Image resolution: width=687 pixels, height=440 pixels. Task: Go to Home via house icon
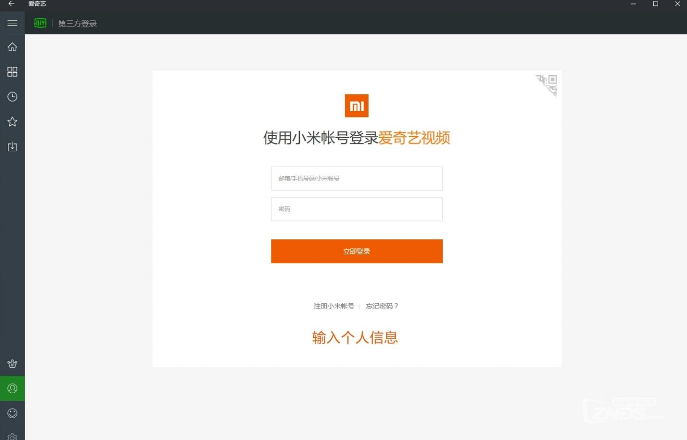[x=12, y=47]
